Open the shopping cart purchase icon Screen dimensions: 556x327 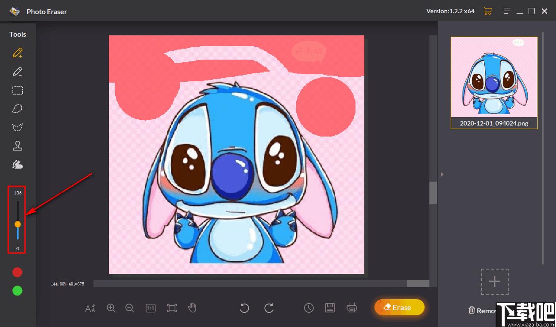tap(488, 11)
